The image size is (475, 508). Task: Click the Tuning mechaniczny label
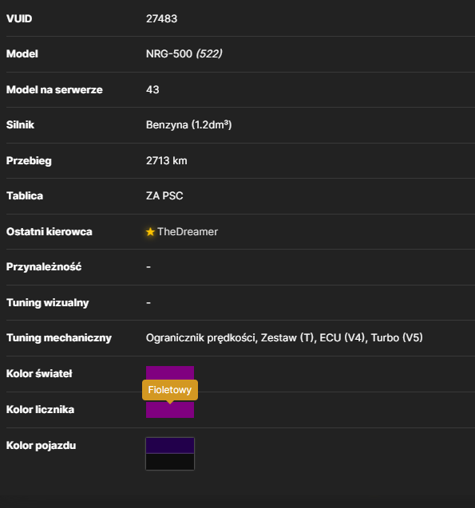coord(59,338)
